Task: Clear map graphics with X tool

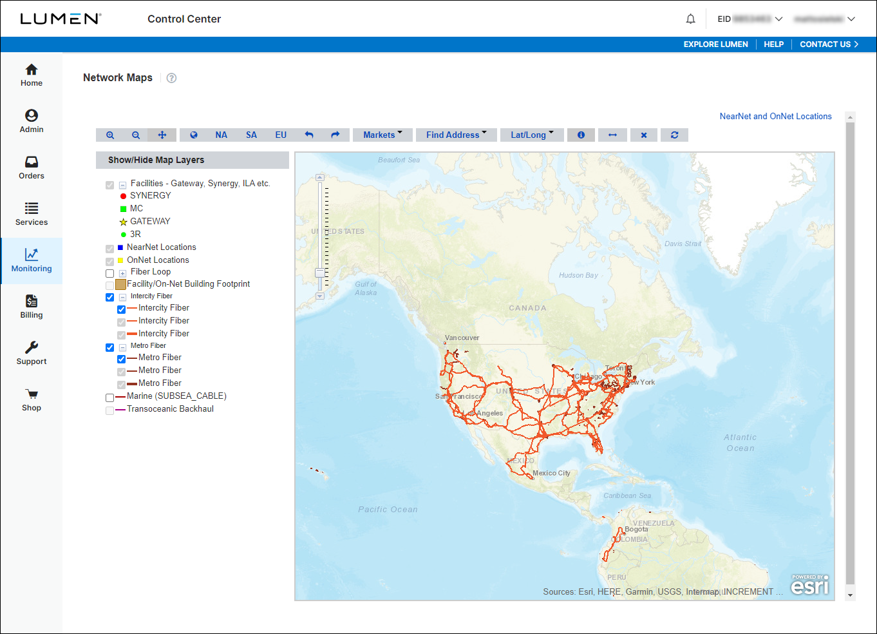Action: 644,135
